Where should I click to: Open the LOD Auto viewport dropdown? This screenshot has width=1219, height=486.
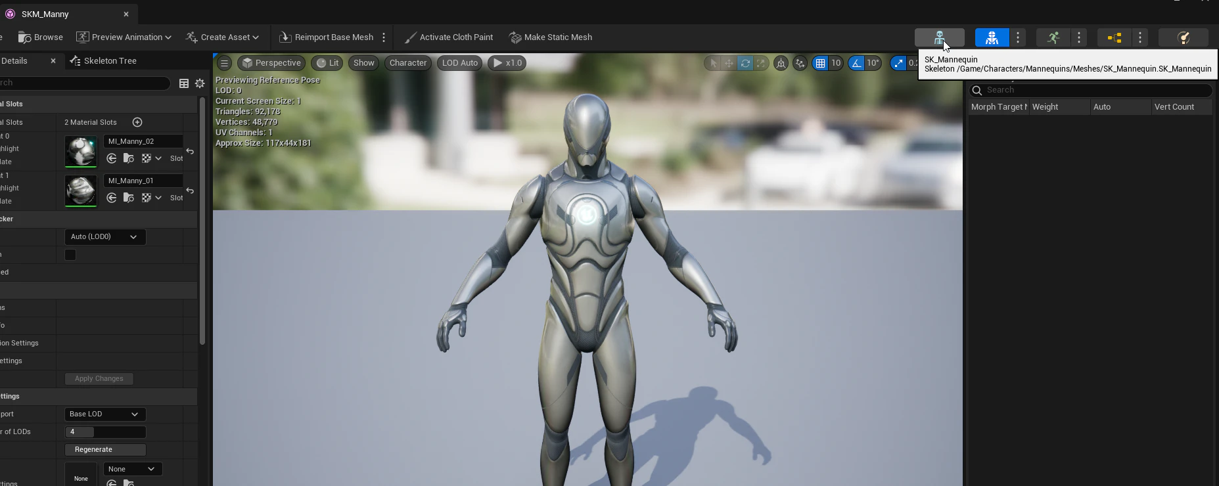tap(460, 63)
